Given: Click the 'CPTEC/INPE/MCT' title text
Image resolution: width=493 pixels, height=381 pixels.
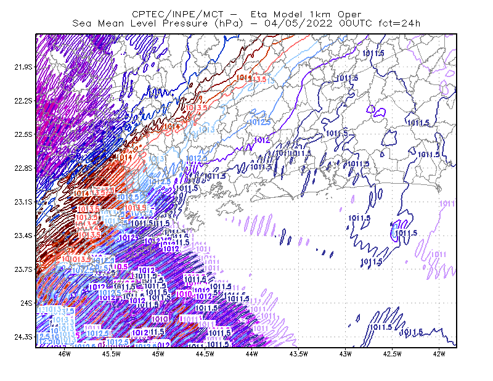Looking at the screenshot, I should pos(177,14).
